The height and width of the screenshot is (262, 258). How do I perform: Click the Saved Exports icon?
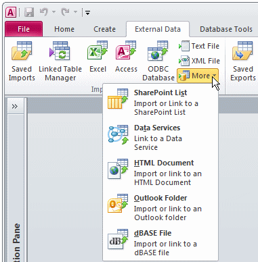[243, 51]
